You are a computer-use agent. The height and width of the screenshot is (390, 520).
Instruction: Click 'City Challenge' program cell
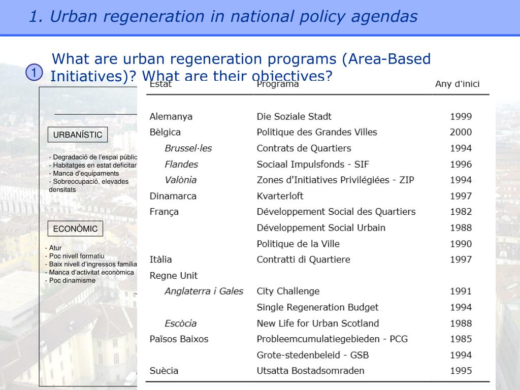[x=288, y=291]
